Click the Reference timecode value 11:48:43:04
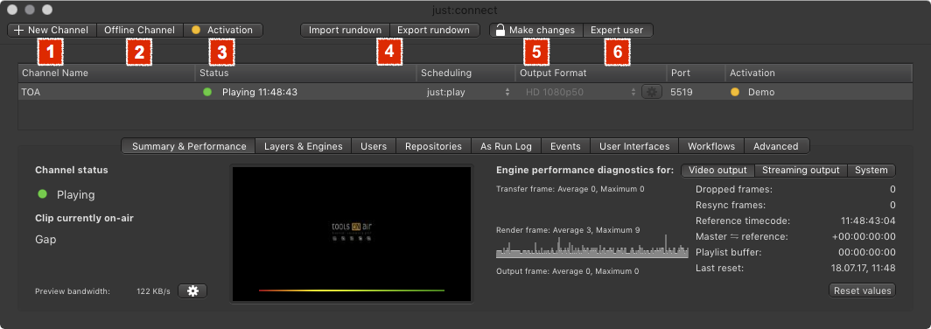The height and width of the screenshot is (329, 931). [868, 220]
